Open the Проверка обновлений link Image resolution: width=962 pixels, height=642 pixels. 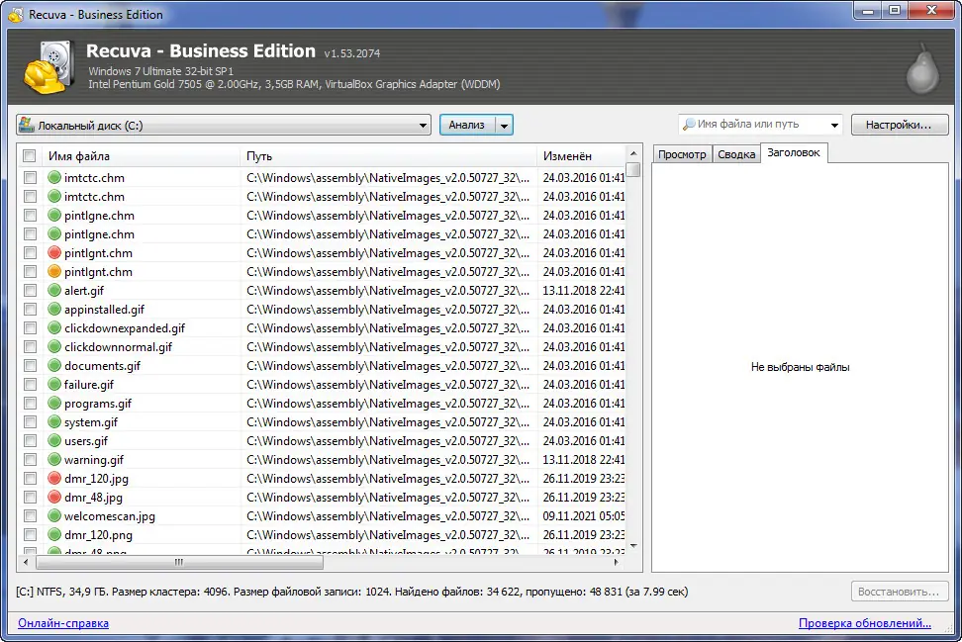(x=864, y=623)
